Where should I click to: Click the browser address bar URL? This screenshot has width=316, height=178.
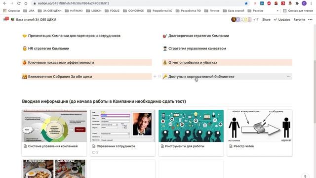74,3
